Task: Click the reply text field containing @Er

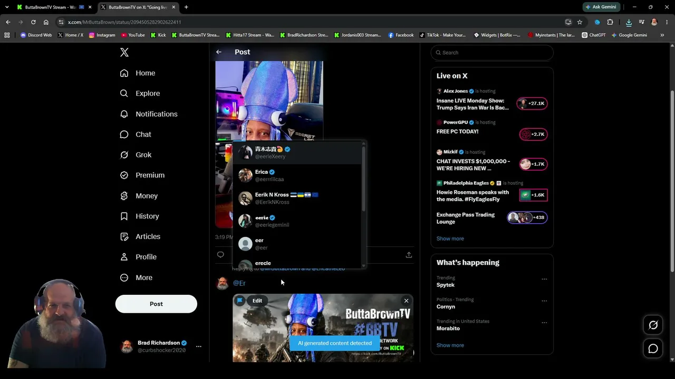Action: point(323,283)
